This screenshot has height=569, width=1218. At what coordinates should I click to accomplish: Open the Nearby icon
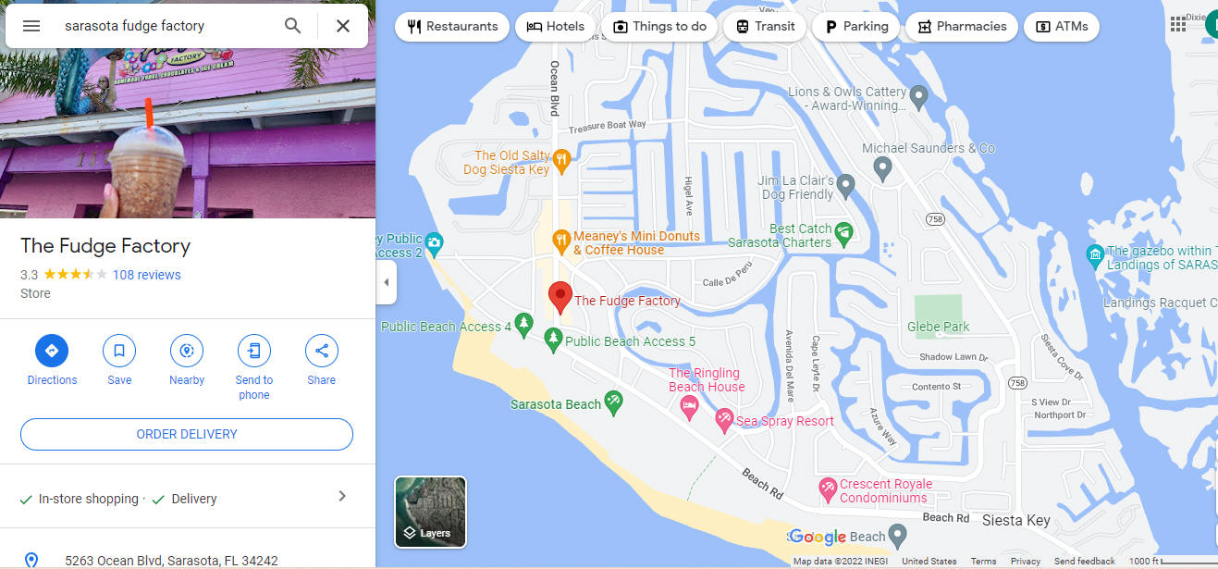coord(187,351)
